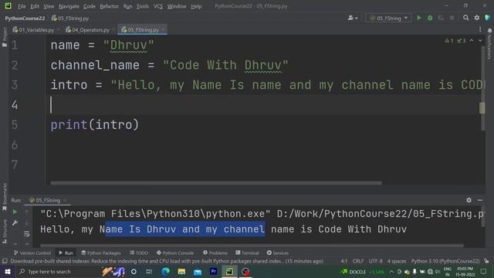Open Problems tool window
494x278 pixels.
tap(215, 253)
